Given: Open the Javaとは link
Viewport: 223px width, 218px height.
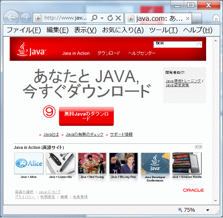Looking at the screenshot, I should [51, 134].
